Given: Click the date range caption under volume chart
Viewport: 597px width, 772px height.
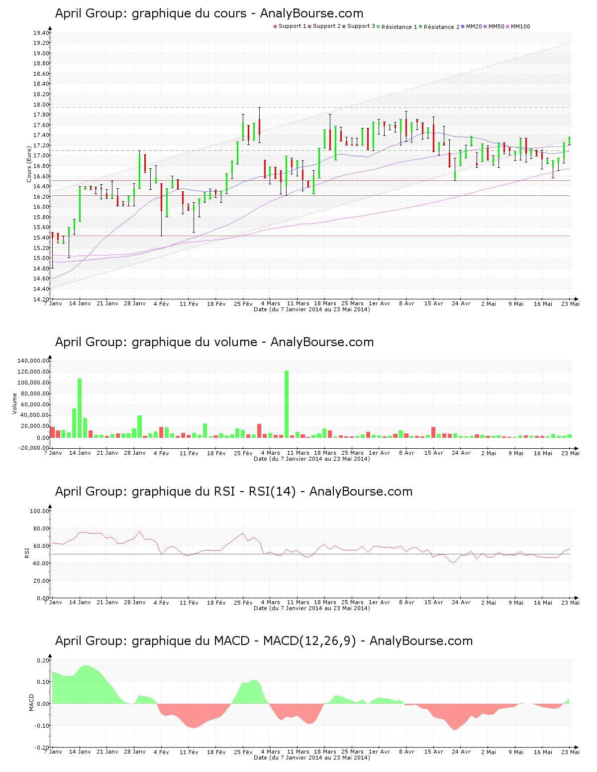Looking at the screenshot, I should (x=312, y=459).
